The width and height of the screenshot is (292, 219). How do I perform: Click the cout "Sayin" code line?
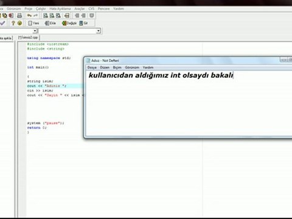56,95
